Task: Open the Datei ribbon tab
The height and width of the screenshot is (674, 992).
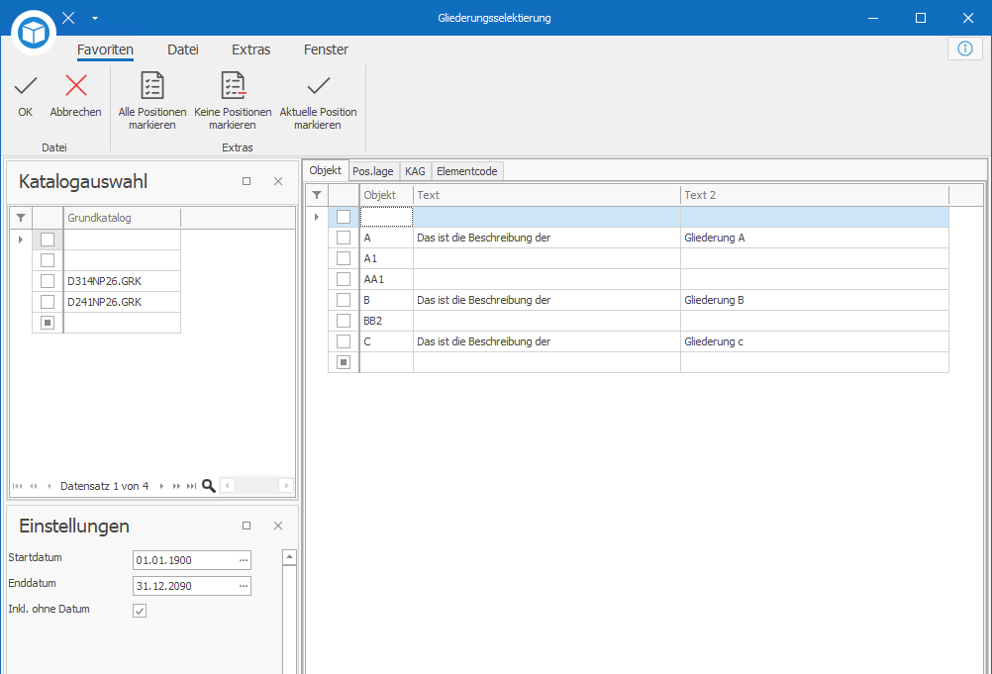Action: 183,49
